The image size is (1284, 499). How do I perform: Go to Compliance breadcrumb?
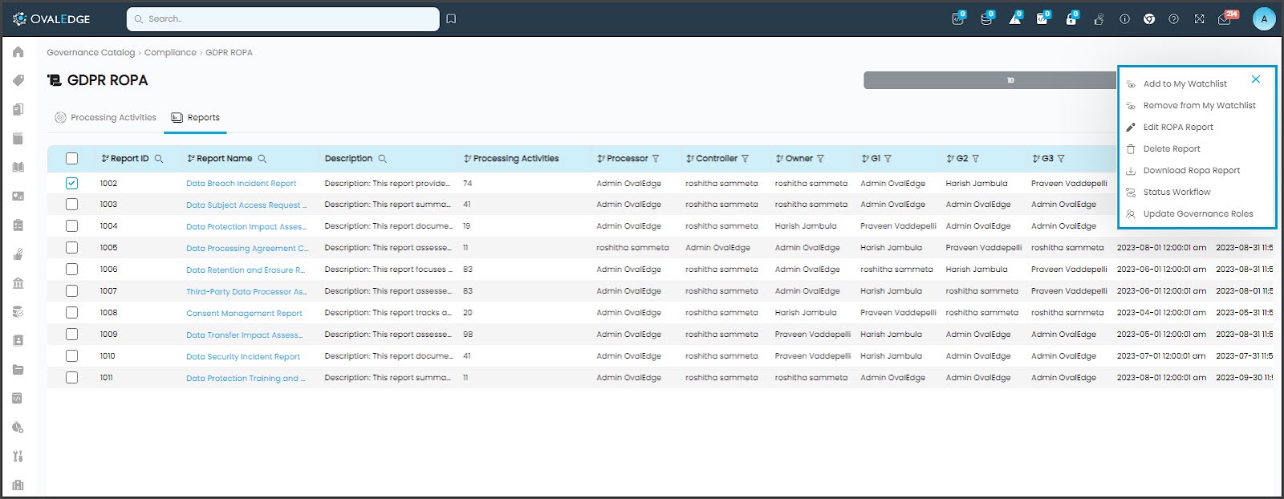[x=170, y=53]
